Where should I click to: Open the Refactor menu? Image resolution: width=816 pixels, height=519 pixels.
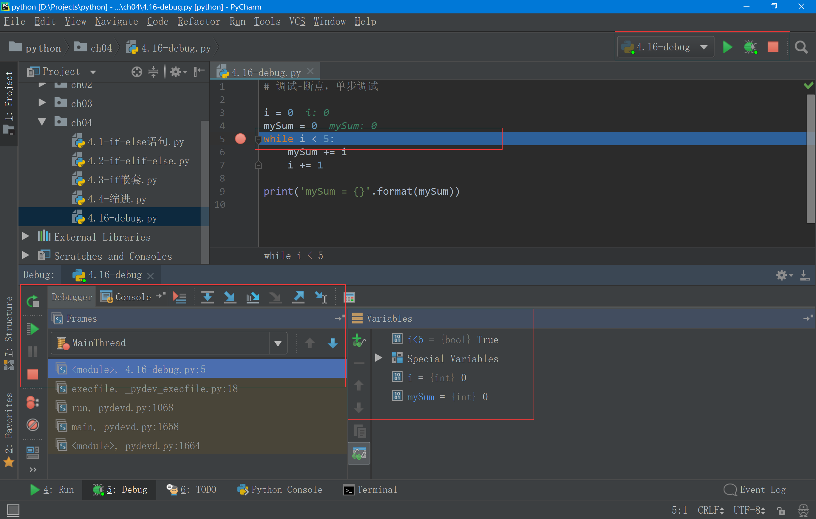click(199, 22)
